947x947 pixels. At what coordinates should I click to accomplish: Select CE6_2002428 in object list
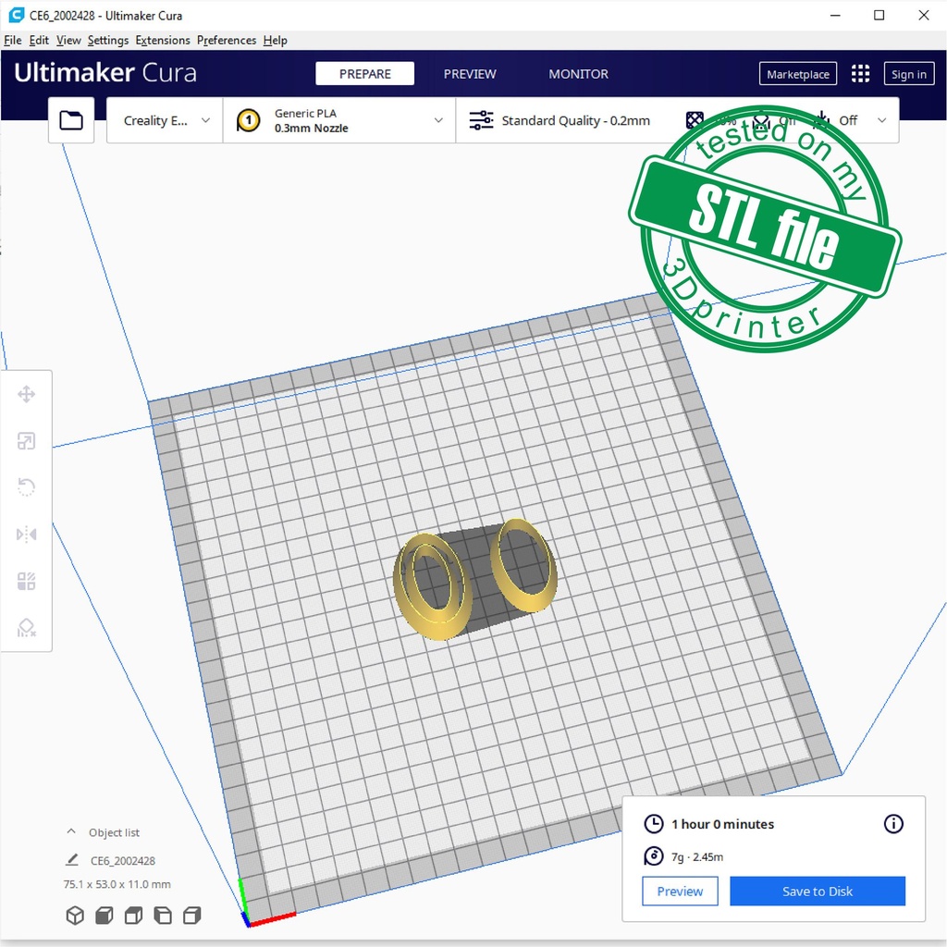pos(122,861)
